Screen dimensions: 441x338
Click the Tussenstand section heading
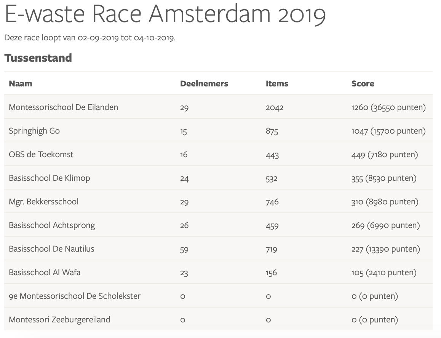(38, 58)
